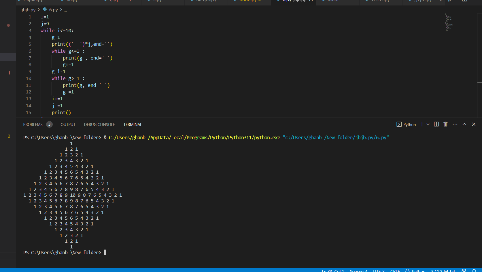The height and width of the screenshot is (272, 482).
Task: Select the Python terminal label in panel toolbar
Action: [409, 124]
